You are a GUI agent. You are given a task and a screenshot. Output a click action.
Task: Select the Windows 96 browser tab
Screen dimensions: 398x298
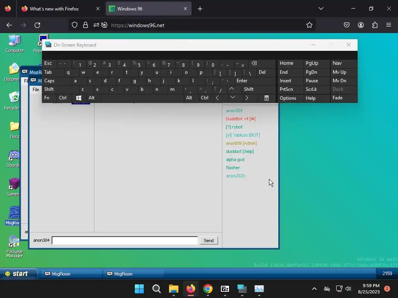[148, 9]
